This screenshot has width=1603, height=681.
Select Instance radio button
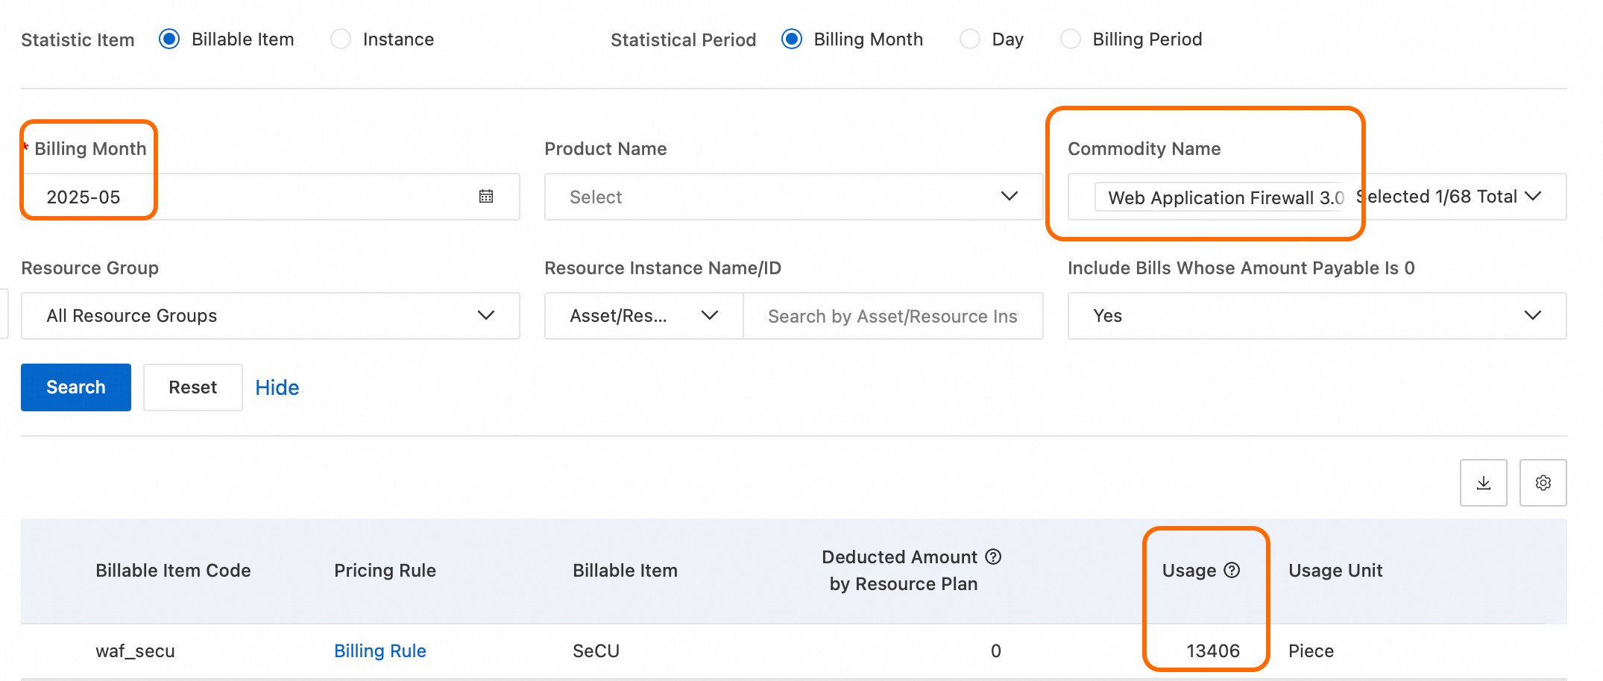341,39
